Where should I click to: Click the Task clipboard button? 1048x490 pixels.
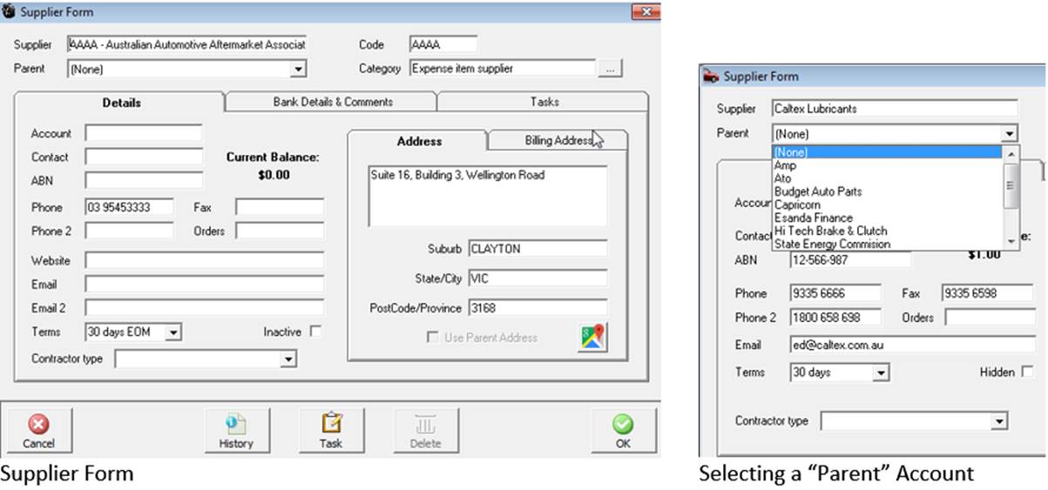point(331,431)
